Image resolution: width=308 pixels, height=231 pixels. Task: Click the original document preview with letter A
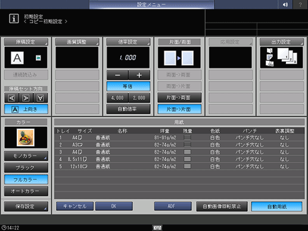point(17,58)
